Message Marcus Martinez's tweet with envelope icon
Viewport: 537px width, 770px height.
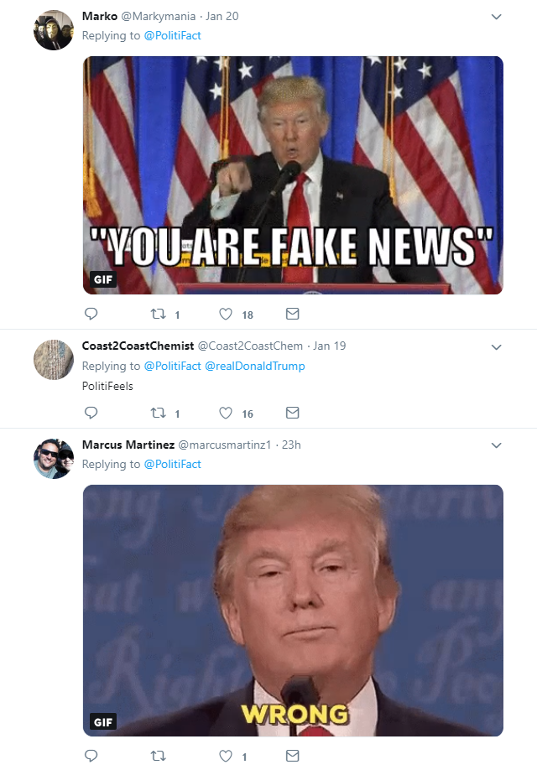click(292, 756)
